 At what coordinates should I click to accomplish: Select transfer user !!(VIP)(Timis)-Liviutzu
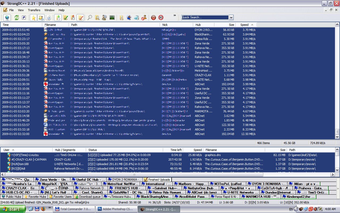click(x=25, y=155)
